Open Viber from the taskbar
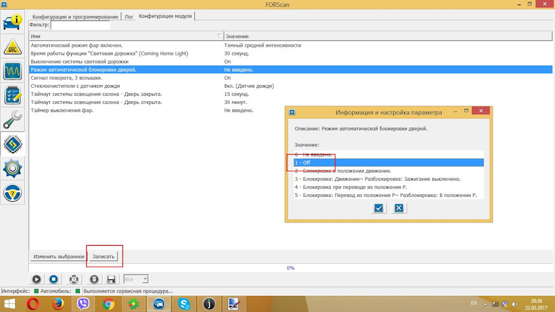The image size is (555, 312). pyautogui.click(x=83, y=304)
